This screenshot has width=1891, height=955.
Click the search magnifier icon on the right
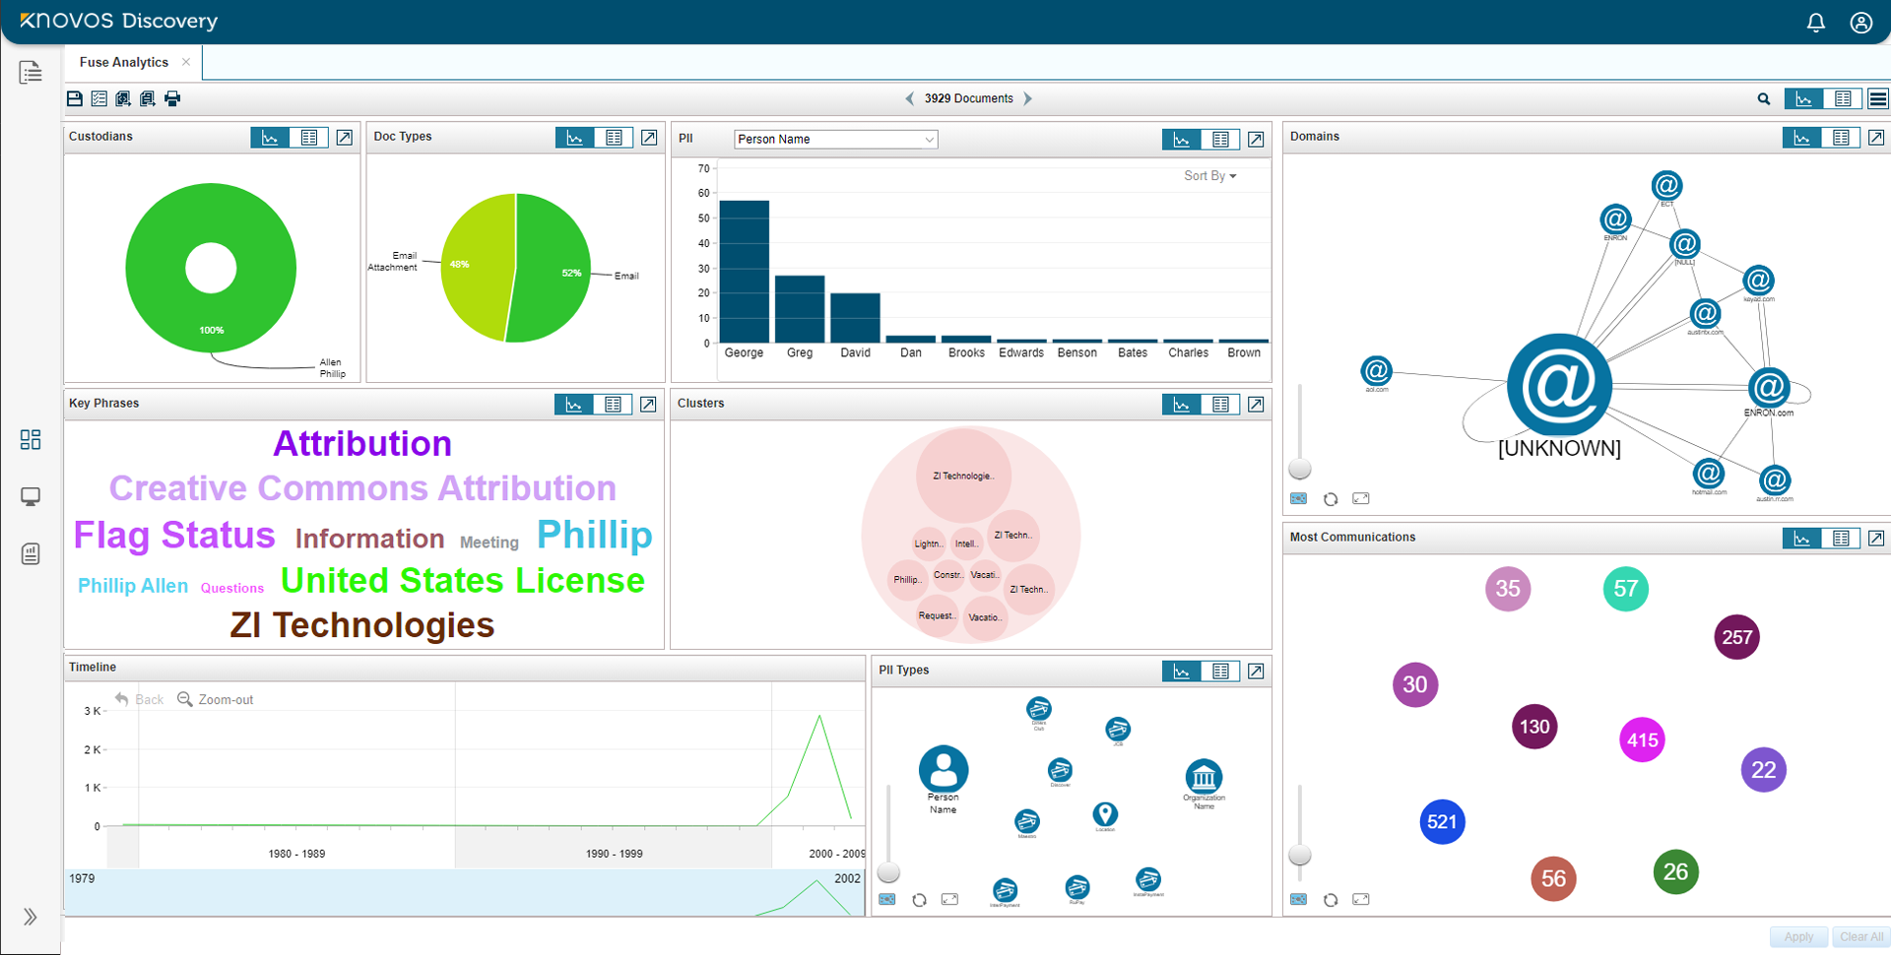1764,98
